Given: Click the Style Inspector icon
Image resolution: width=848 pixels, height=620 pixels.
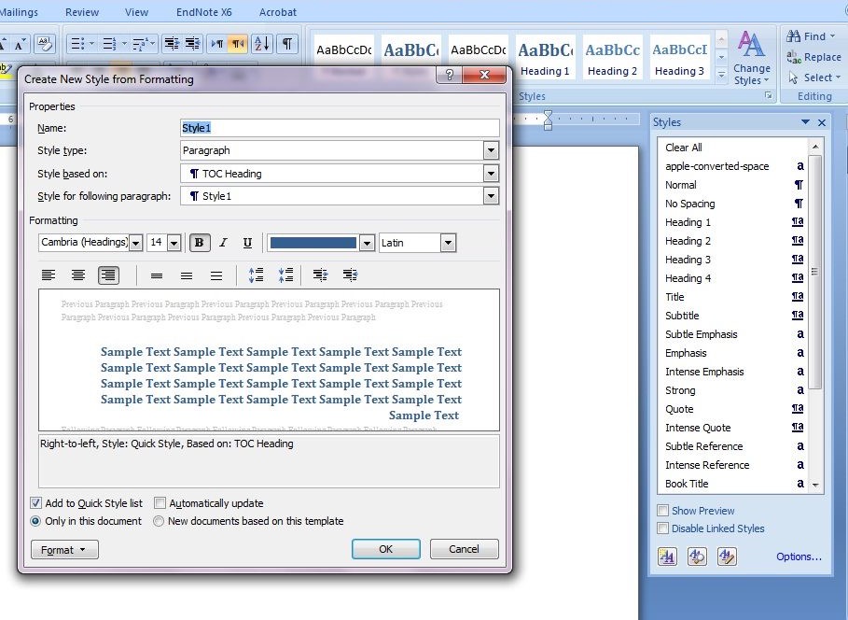Looking at the screenshot, I should coord(697,557).
